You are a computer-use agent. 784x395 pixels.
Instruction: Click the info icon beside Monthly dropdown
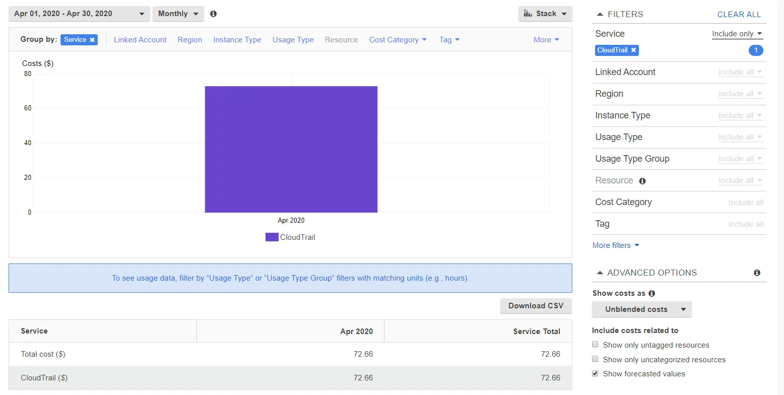(x=213, y=14)
